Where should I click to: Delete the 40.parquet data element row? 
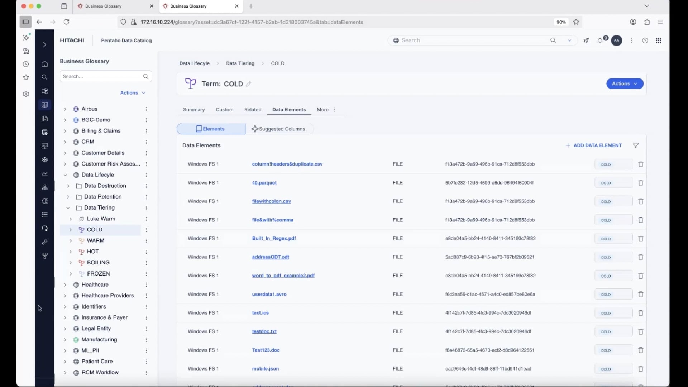(x=641, y=183)
